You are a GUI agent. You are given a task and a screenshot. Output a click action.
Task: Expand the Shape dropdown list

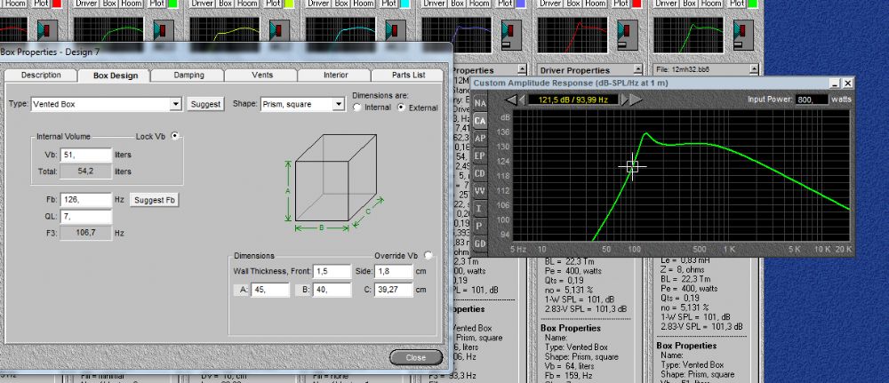coord(338,104)
